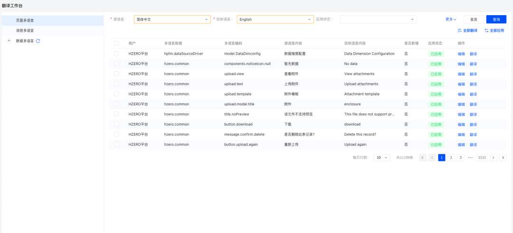513x233 pixels.
Task: Click the 全部应用 apply-all icon
Action: click(x=486, y=30)
